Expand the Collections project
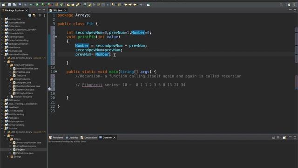The height and width of the screenshot is (168, 298). coord(2,26)
